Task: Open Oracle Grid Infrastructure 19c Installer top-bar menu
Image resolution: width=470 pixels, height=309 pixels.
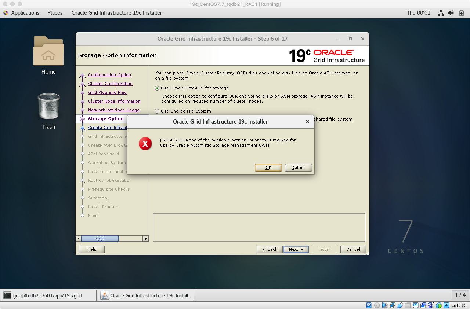Action: [x=117, y=13]
